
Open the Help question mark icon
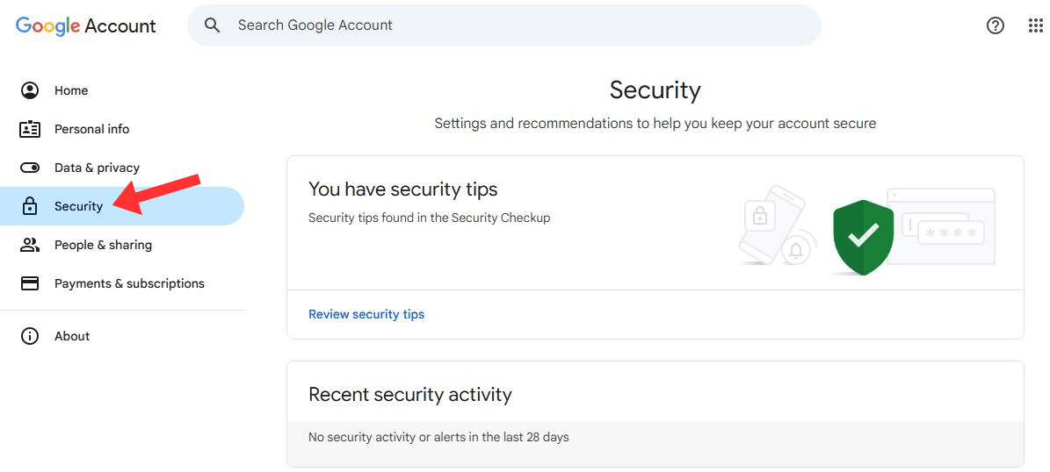(x=995, y=25)
